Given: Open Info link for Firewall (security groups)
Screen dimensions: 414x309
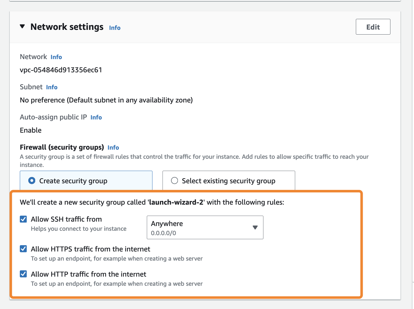Looking at the screenshot, I should coord(113,148).
